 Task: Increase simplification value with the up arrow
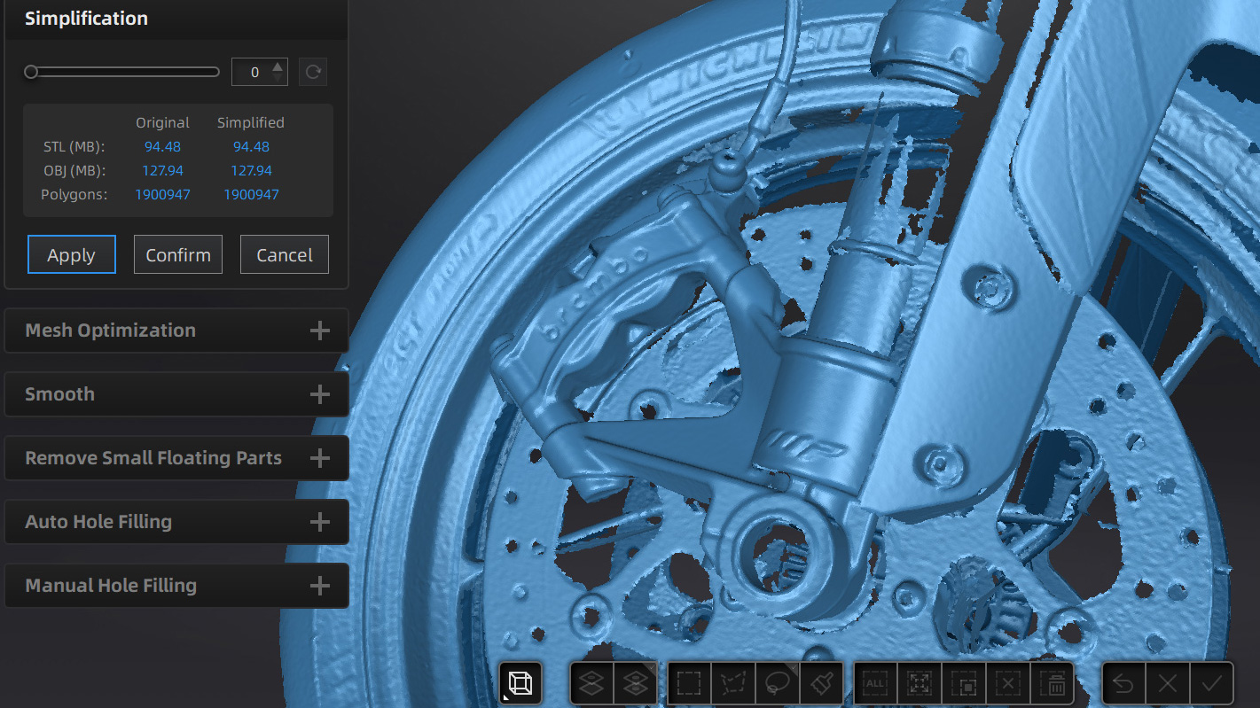[x=278, y=66]
